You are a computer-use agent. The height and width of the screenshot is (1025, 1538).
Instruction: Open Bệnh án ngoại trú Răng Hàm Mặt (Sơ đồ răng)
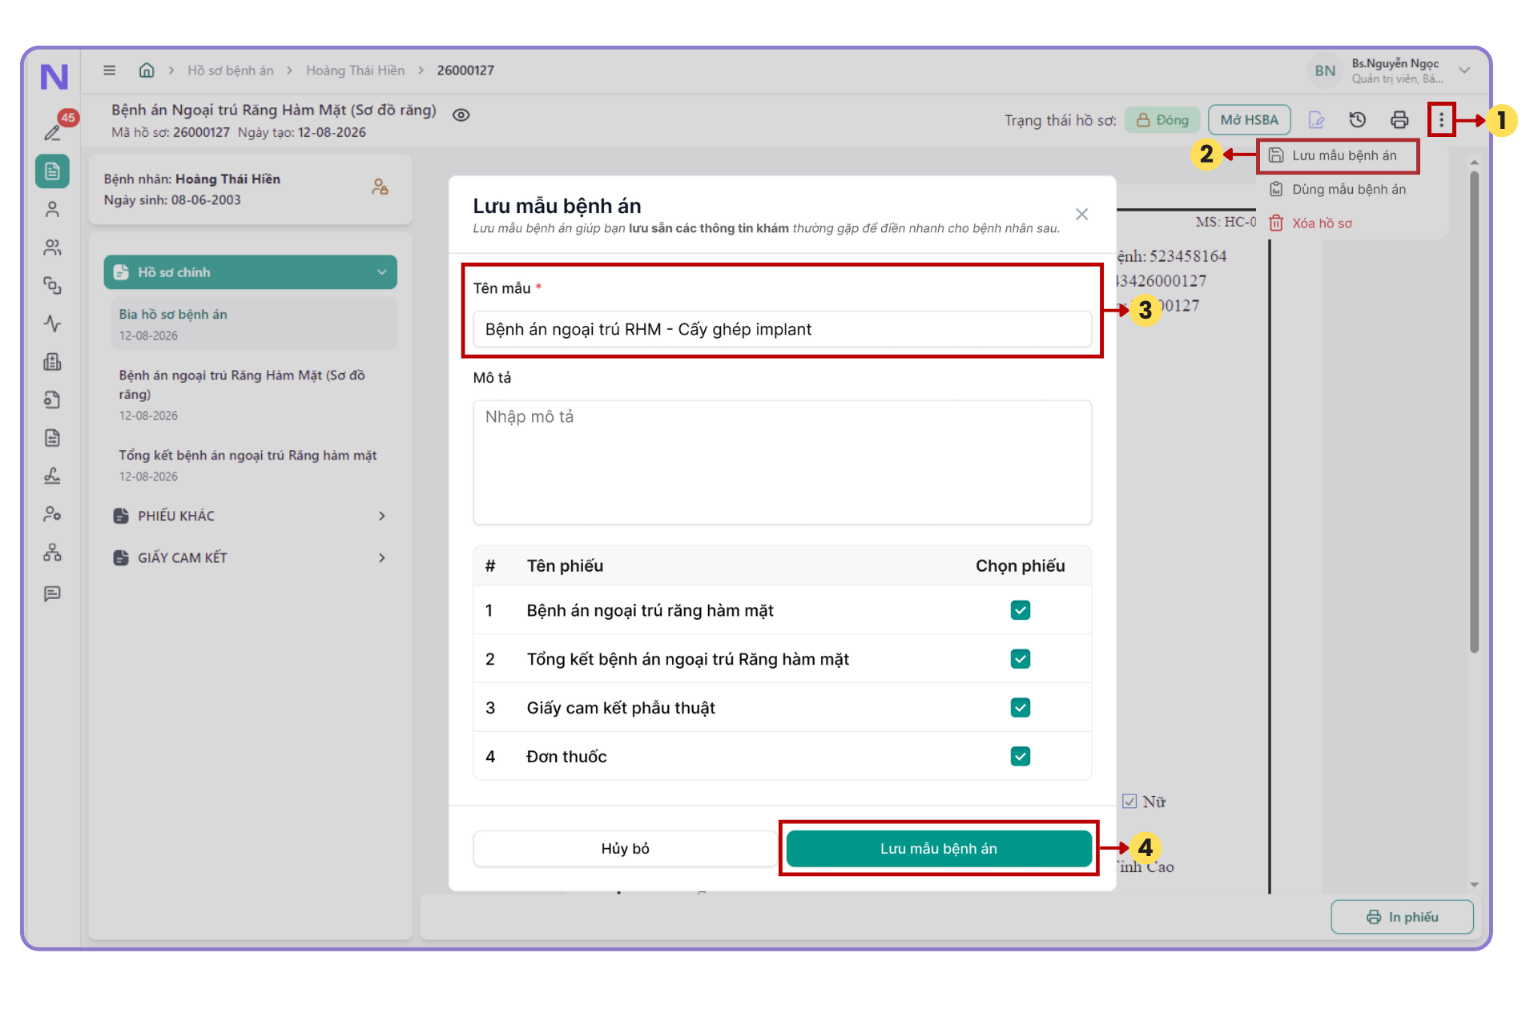[x=255, y=395]
